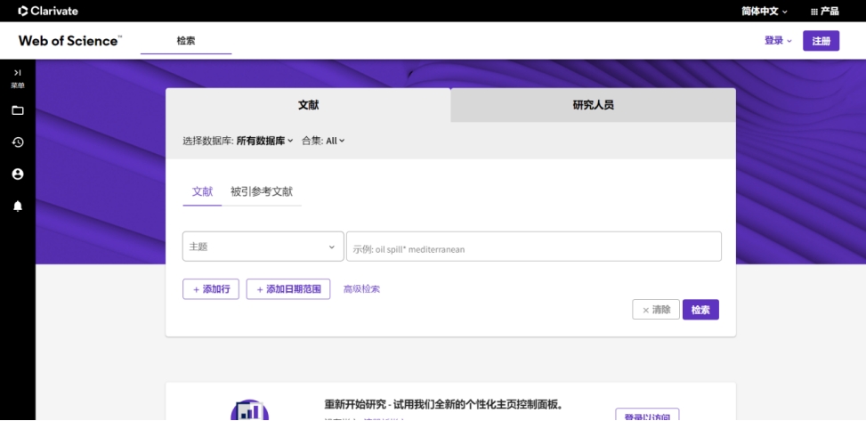Click the 添加行 add row button

(211, 289)
